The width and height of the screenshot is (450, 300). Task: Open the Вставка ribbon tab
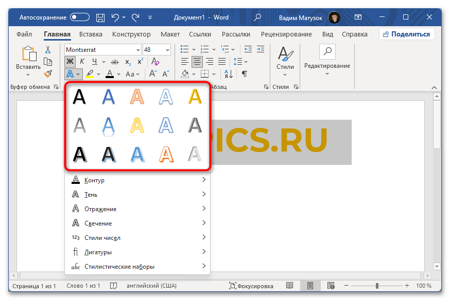[91, 34]
